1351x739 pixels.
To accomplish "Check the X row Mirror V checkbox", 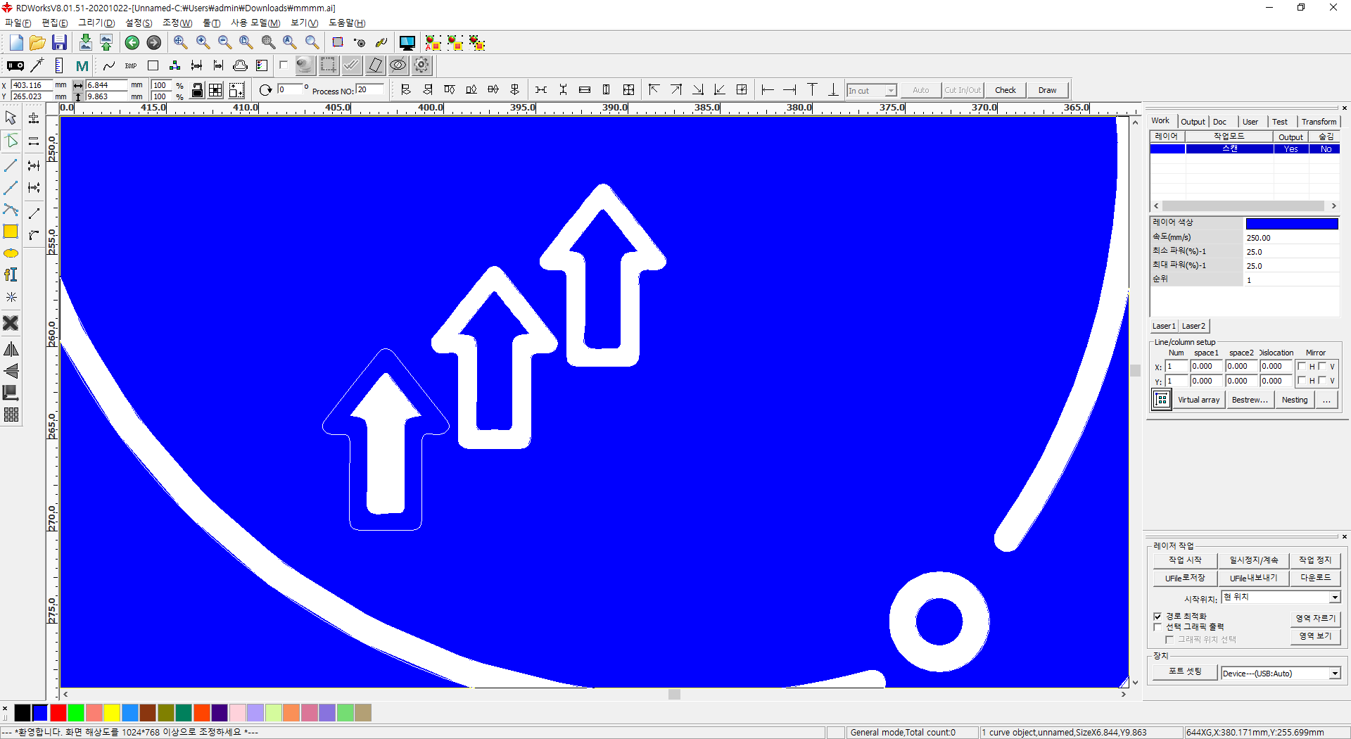I will point(1322,366).
